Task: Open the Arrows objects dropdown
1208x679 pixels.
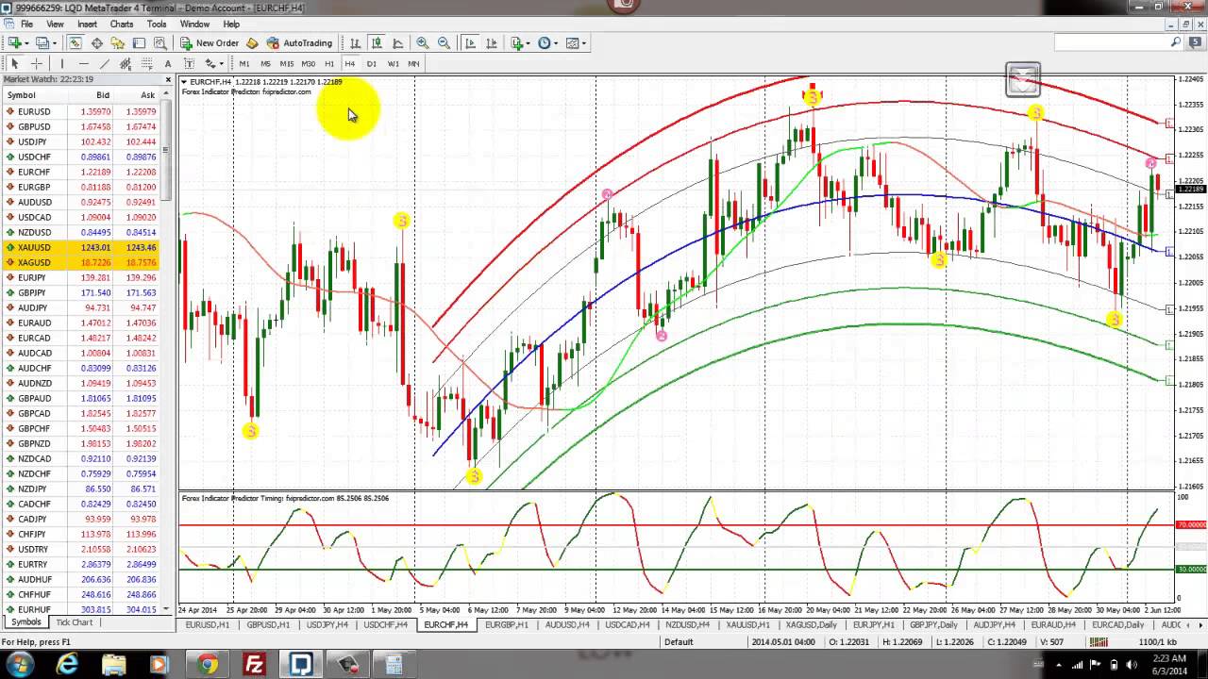Action: click(x=213, y=63)
